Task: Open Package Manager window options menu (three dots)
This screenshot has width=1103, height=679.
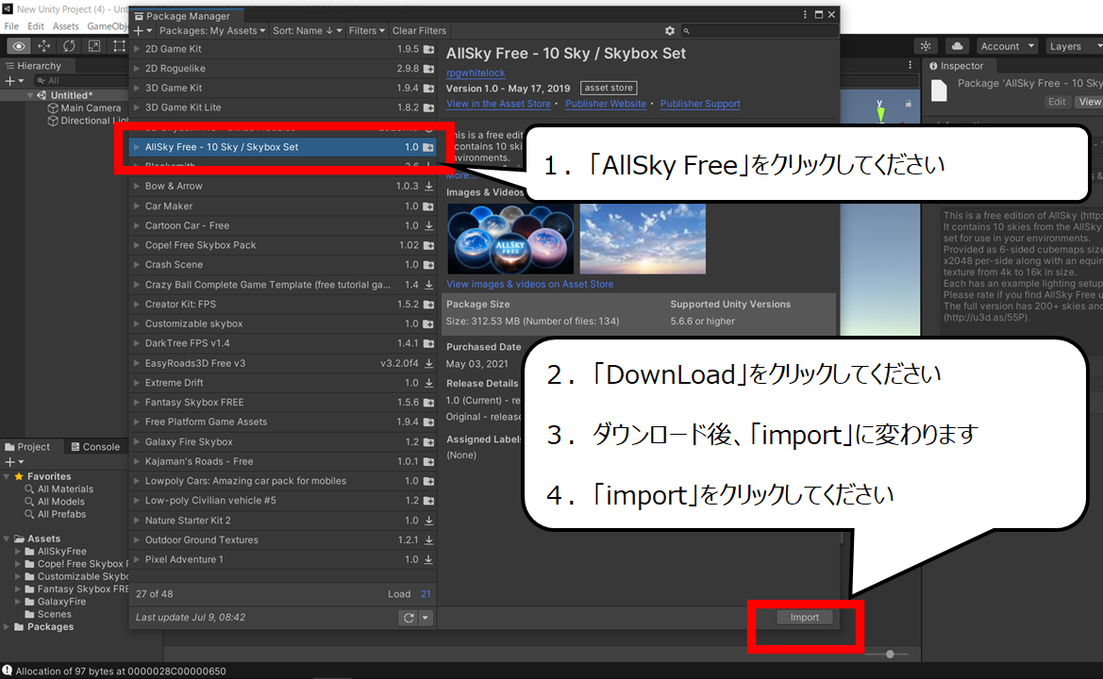Action: [x=805, y=15]
